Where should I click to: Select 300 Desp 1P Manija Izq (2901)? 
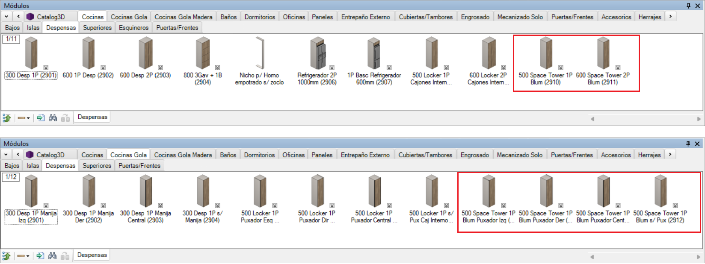pyautogui.click(x=31, y=191)
